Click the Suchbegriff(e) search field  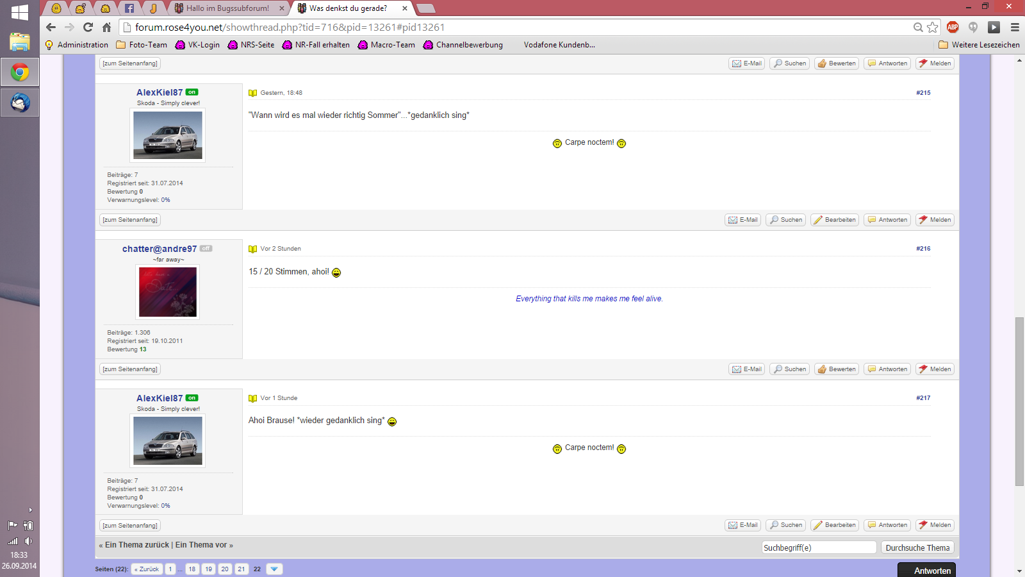tap(818, 548)
